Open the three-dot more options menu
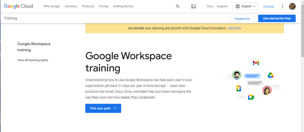 282,6
